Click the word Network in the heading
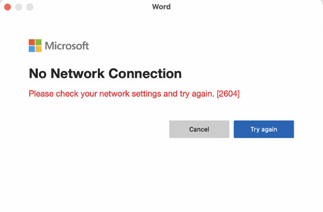 pyautogui.click(x=78, y=74)
